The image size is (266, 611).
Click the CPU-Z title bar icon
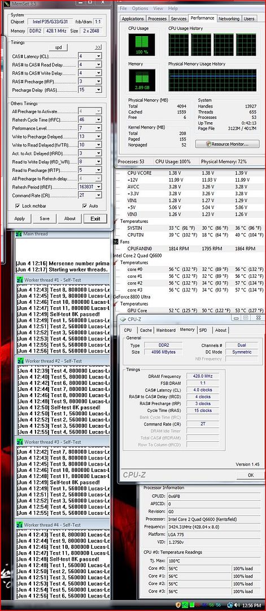124,318
